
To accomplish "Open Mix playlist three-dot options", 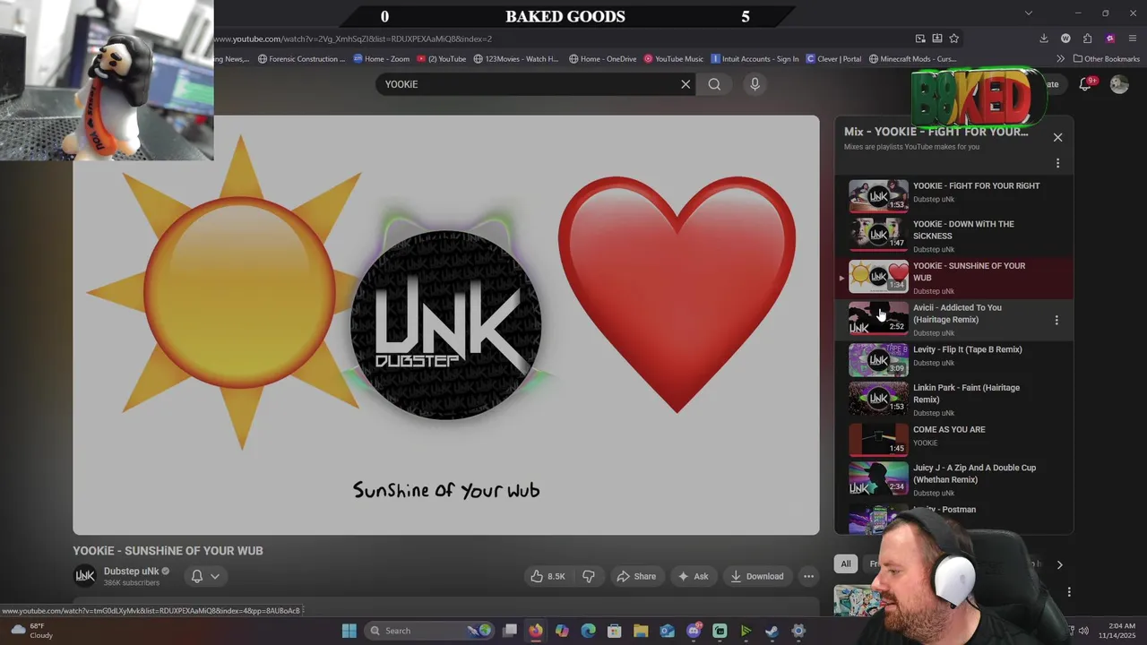I will click(x=1057, y=163).
